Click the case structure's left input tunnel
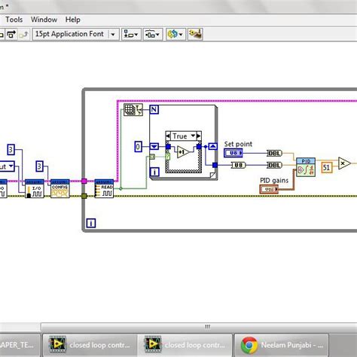This screenshot has height=357, width=357. 168,147
